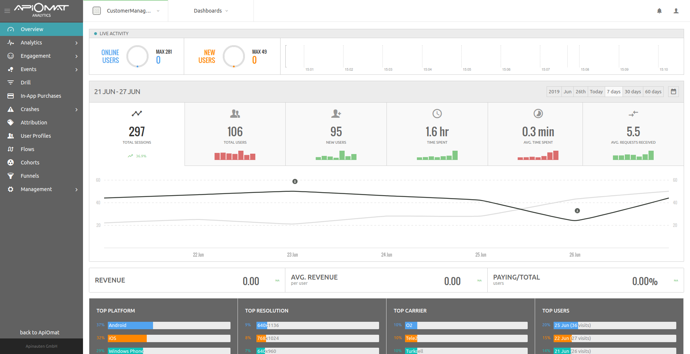Viewport: 690px width, 354px height.
Task: Go back to ApiOmat link
Action: pyautogui.click(x=40, y=333)
